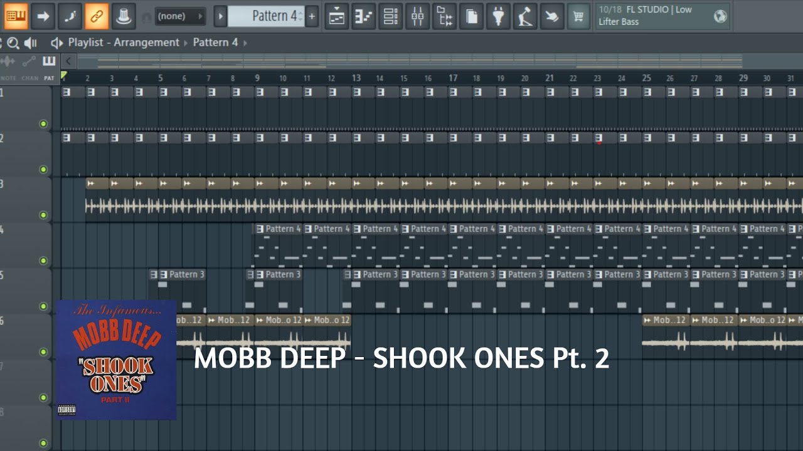Open the tempo tapper pedal icon
Screen dimensions: 803x451
click(x=525, y=16)
